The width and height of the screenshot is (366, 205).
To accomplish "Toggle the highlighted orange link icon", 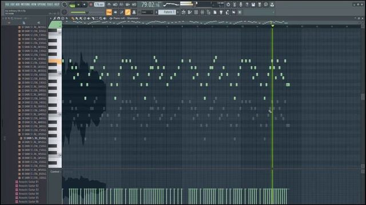I will [128, 12].
